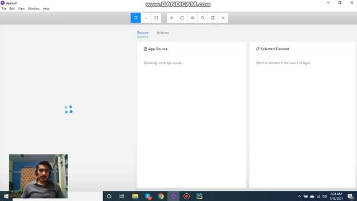Image resolution: width=357 pixels, height=201 pixels.
Task: Open Task View from taskbar
Action: click(122, 196)
